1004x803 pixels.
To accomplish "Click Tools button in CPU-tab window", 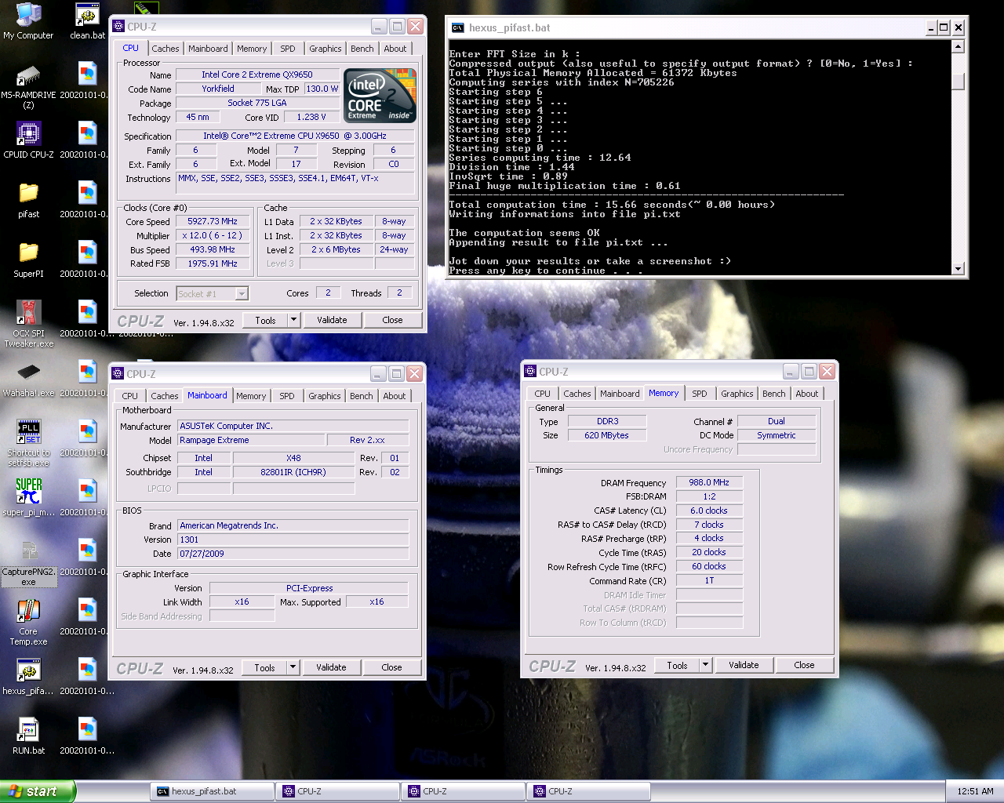I will [x=265, y=320].
